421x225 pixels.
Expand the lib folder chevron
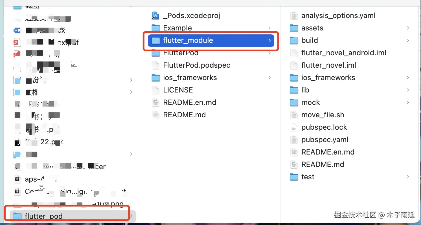tap(408, 90)
